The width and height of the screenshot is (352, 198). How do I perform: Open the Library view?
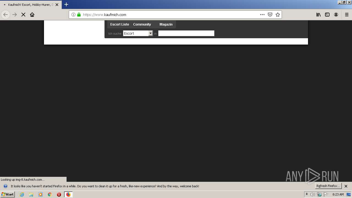click(318, 15)
